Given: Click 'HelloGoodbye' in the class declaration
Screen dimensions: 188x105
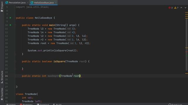Looking at the screenshot, I should (43, 18).
